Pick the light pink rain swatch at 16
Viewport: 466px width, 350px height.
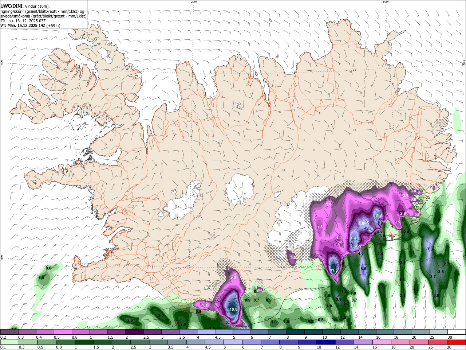[x=382, y=342]
